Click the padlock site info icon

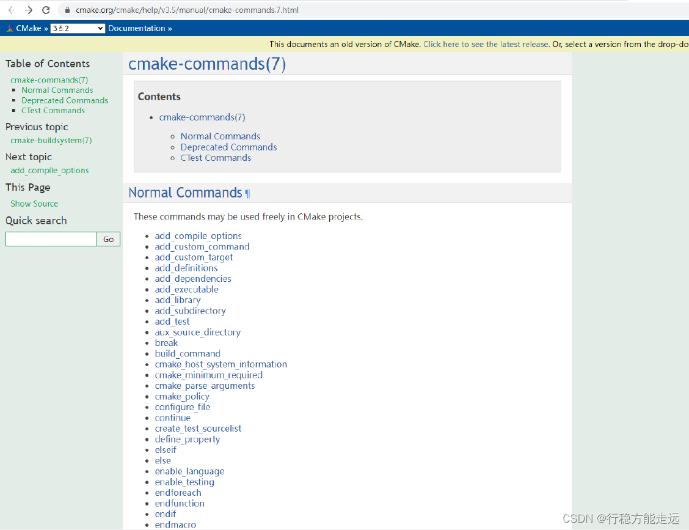[x=67, y=10]
